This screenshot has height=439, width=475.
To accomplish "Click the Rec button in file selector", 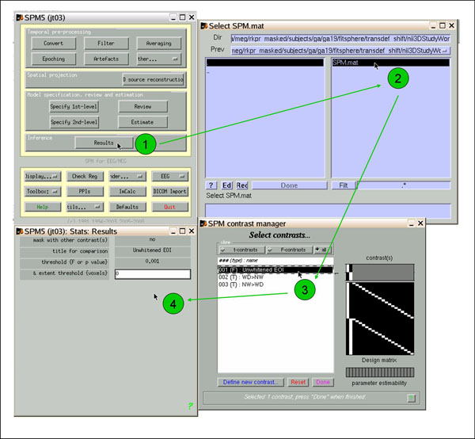I will pyautogui.click(x=241, y=185).
